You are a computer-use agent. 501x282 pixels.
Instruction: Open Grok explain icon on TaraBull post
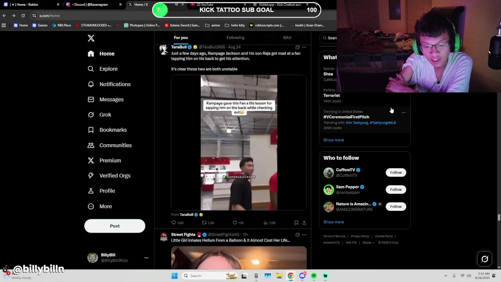coord(297,47)
